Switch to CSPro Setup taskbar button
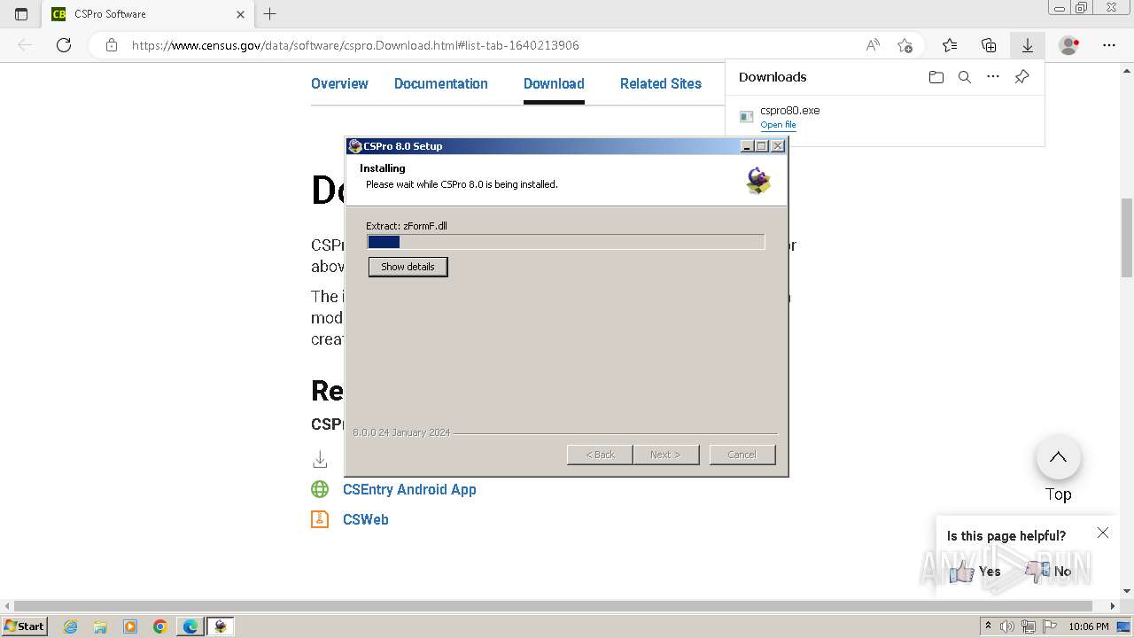Viewport: 1134px width, 638px height. click(221, 626)
